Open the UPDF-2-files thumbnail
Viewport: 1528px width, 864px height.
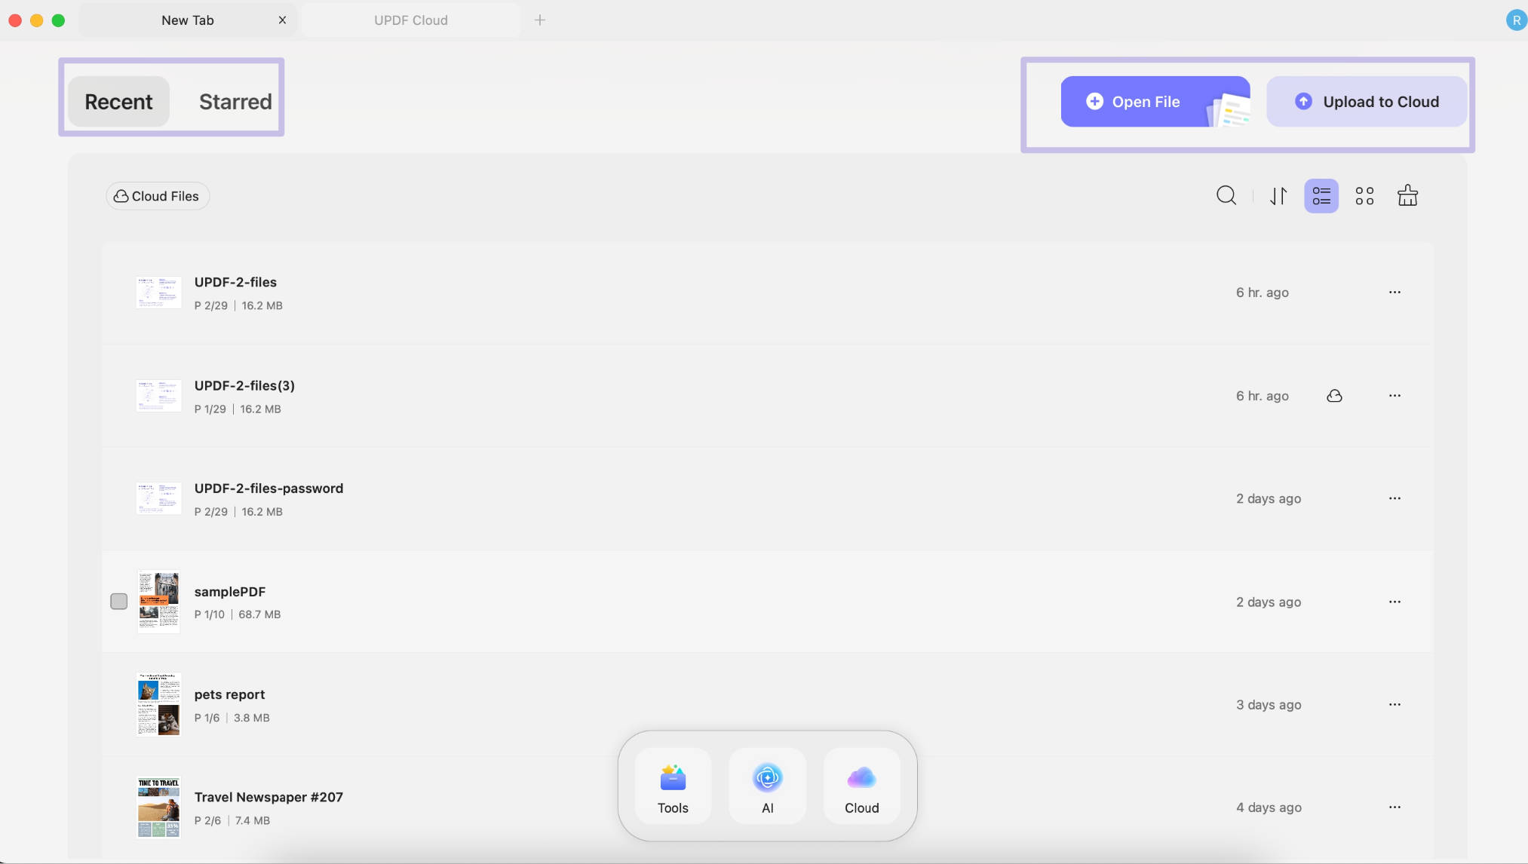pos(158,293)
